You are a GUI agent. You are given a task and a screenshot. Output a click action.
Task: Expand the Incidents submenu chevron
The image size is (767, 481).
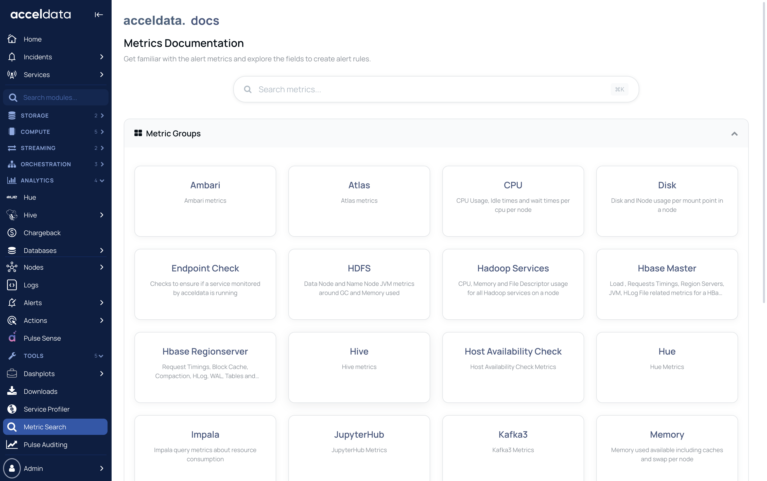click(102, 57)
